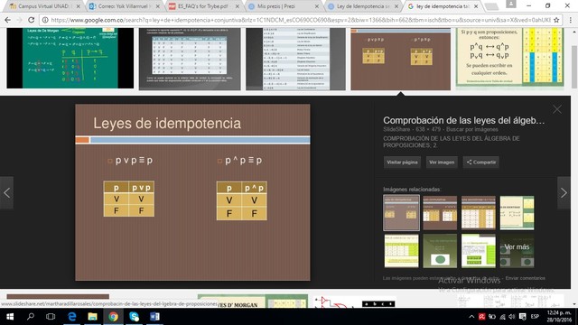Open the network Wi-Fi tray icon

coord(502,317)
